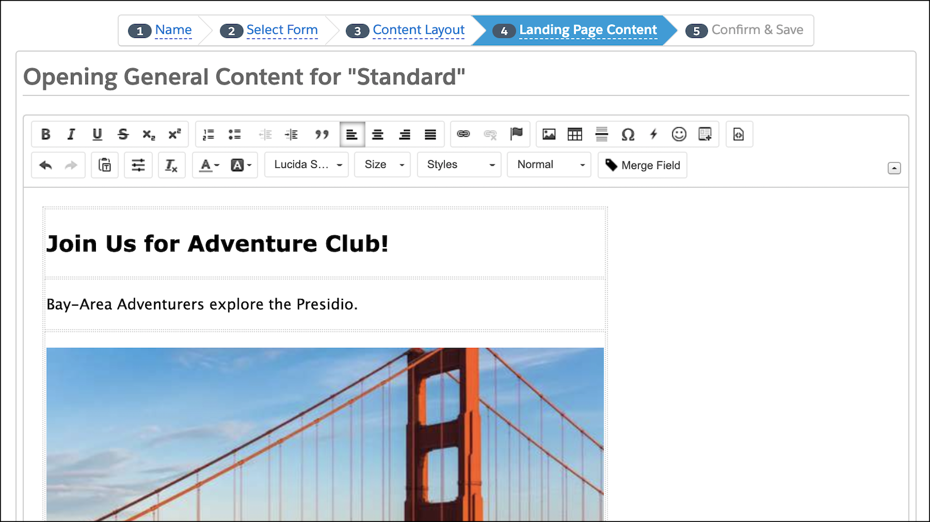Click the Bay-Area Adventurers paragraph text
The height and width of the screenshot is (522, 930).
(202, 304)
